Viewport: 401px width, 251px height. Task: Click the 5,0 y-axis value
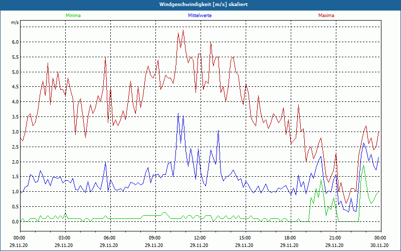[x=16, y=72]
